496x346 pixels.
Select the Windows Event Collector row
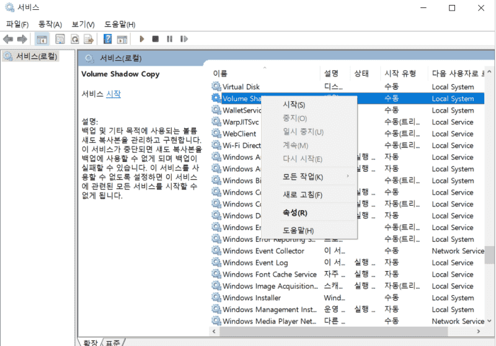click(x=347, y=251)
